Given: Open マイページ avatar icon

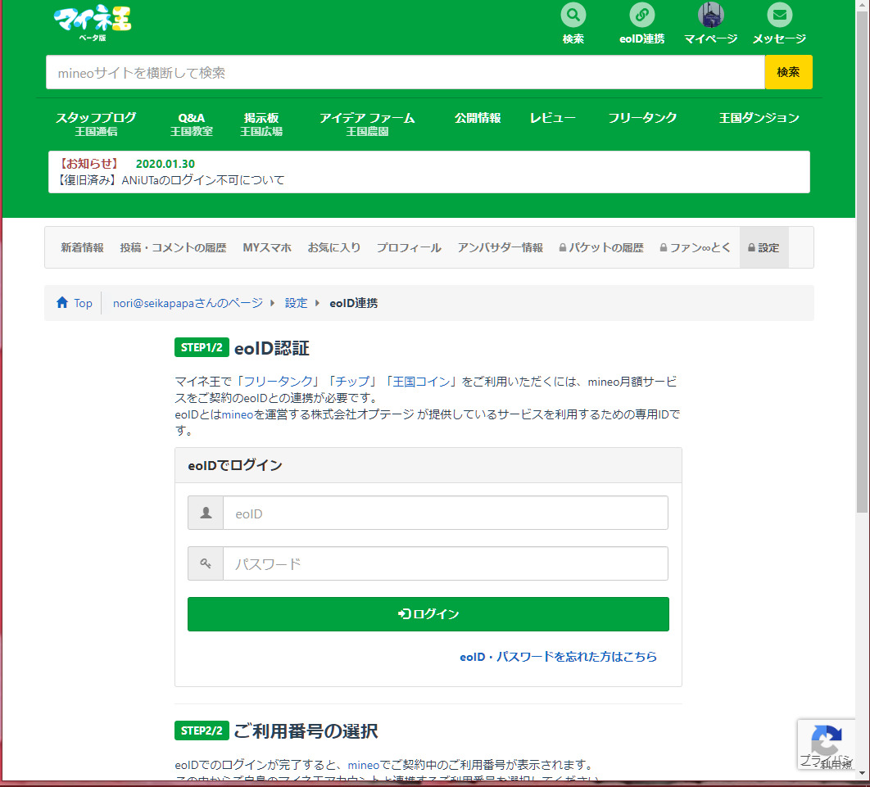Looking at the screenshot, I should (710, 16).
